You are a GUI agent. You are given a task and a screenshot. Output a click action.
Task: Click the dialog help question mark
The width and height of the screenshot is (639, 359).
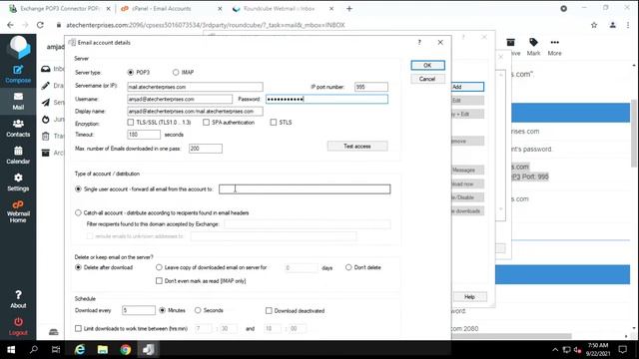click(x=419, y=42)
